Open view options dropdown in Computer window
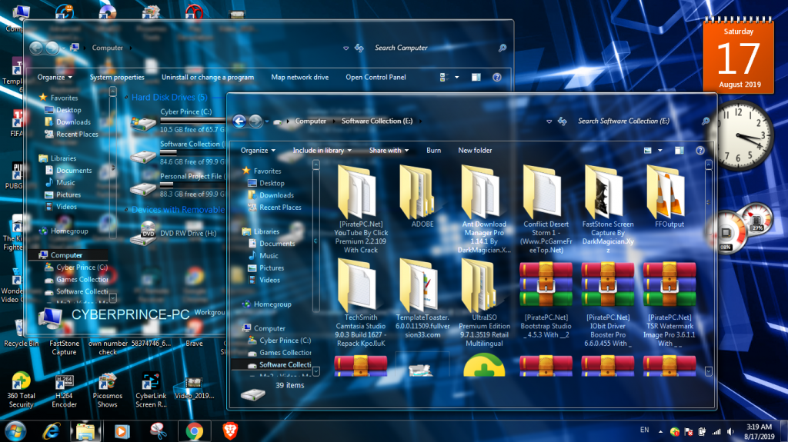Screen dimensions: 788x442 click(x=457, y=78)
